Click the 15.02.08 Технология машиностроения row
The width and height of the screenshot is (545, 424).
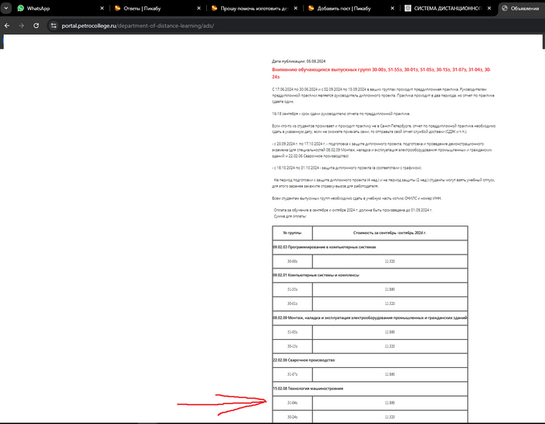coord(370,388)
